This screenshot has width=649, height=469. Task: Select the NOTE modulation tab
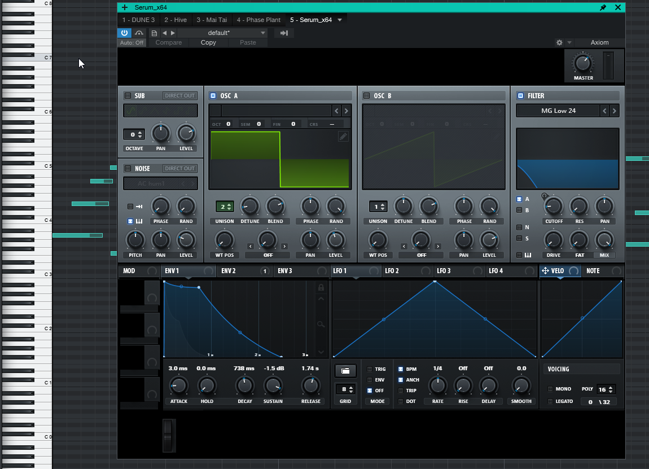(x=602, y=271)
